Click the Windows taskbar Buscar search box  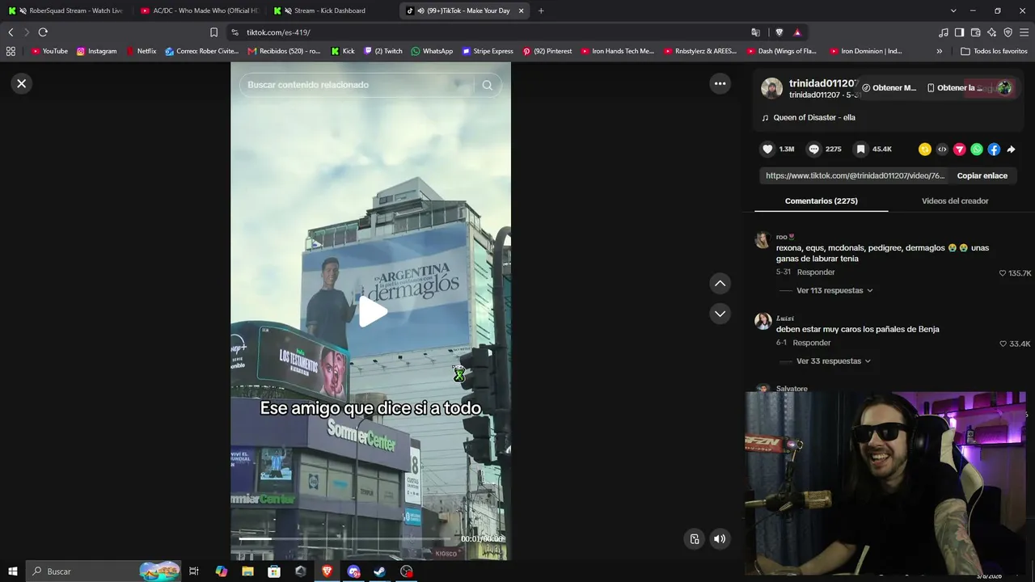[x=103, y=571]
